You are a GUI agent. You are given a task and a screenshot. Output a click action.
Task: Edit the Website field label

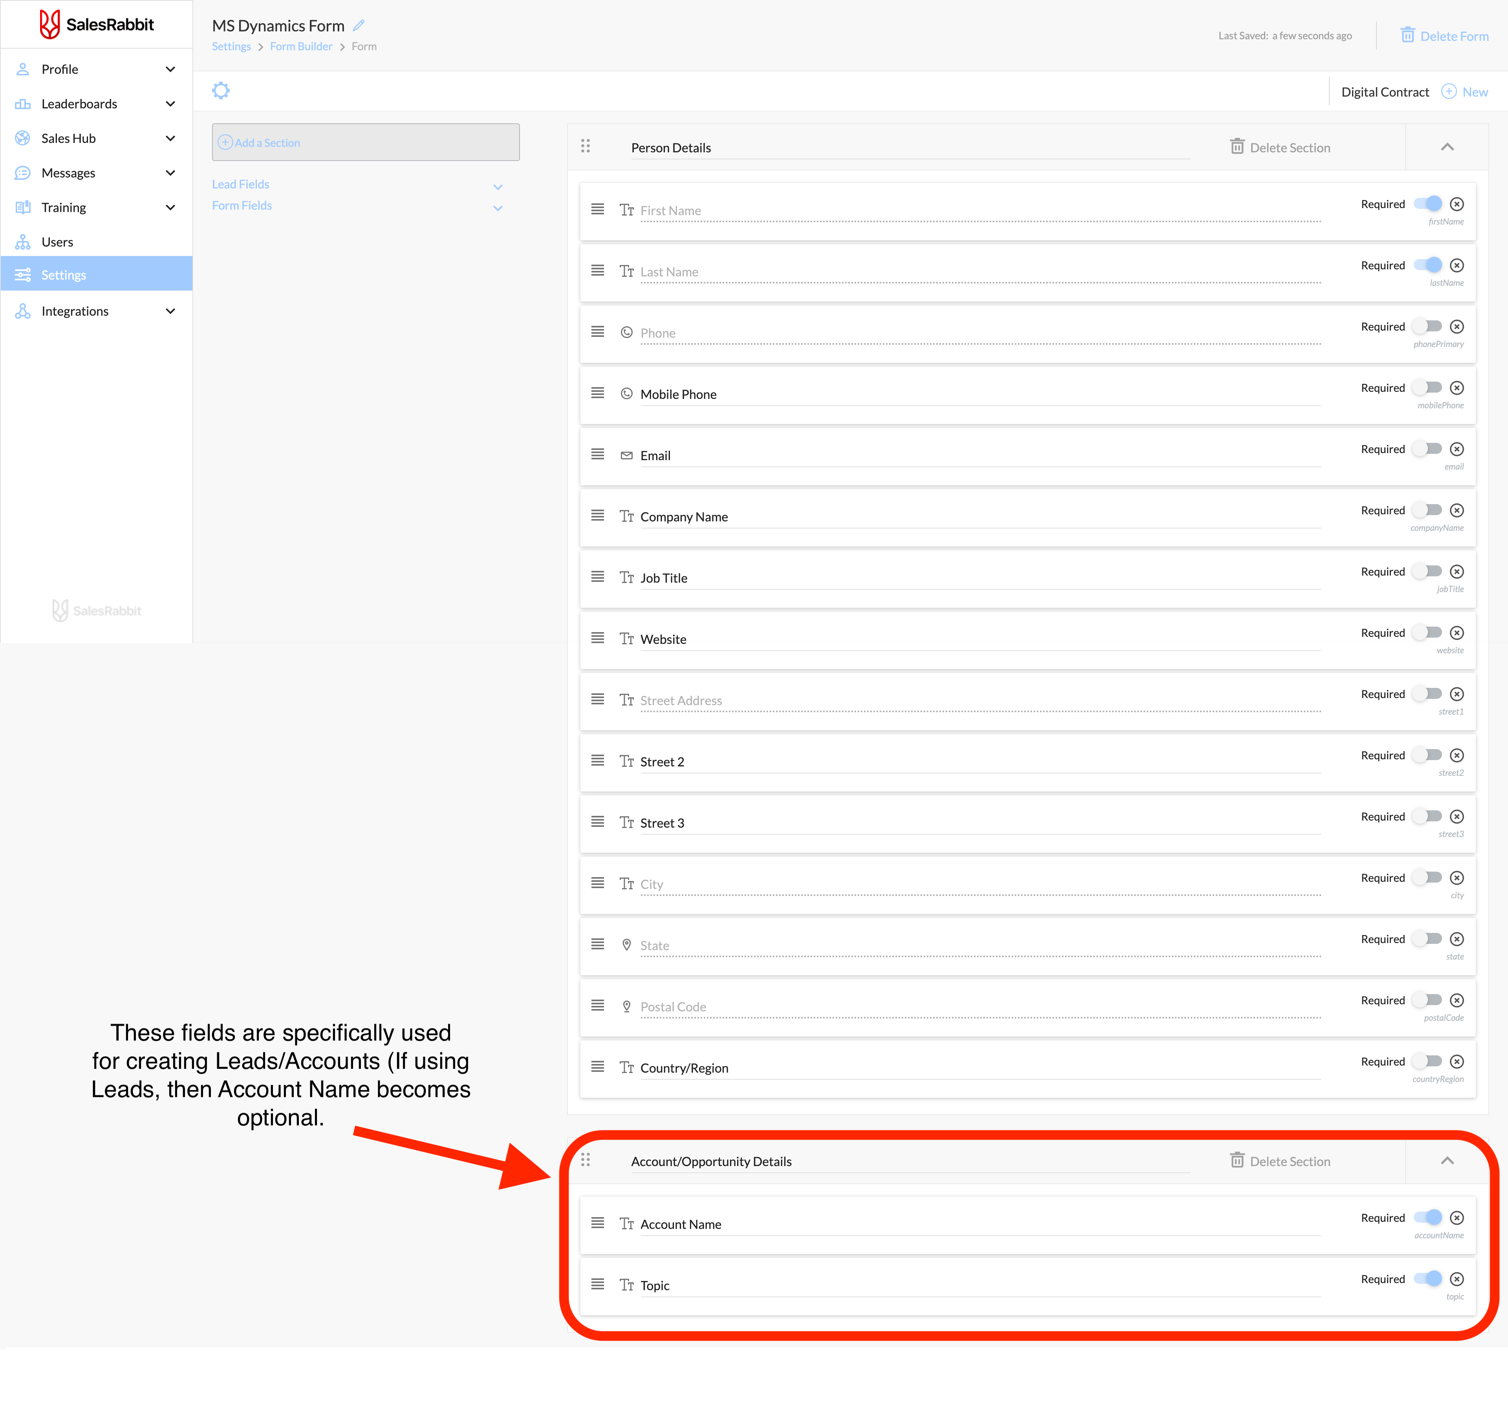click(980, 640)
